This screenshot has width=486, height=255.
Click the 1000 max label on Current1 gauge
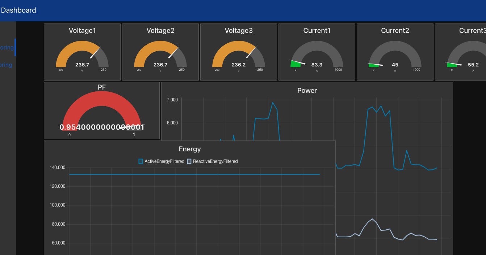point(338,70)
